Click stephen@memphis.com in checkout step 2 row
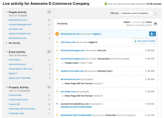The width and height of the screenshot is (164, 118). (x=72, y=71)
